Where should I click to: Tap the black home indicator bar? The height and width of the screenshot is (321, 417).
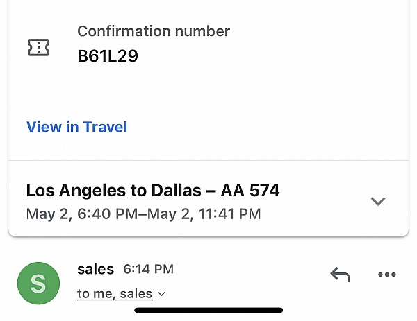click(208, 310)
